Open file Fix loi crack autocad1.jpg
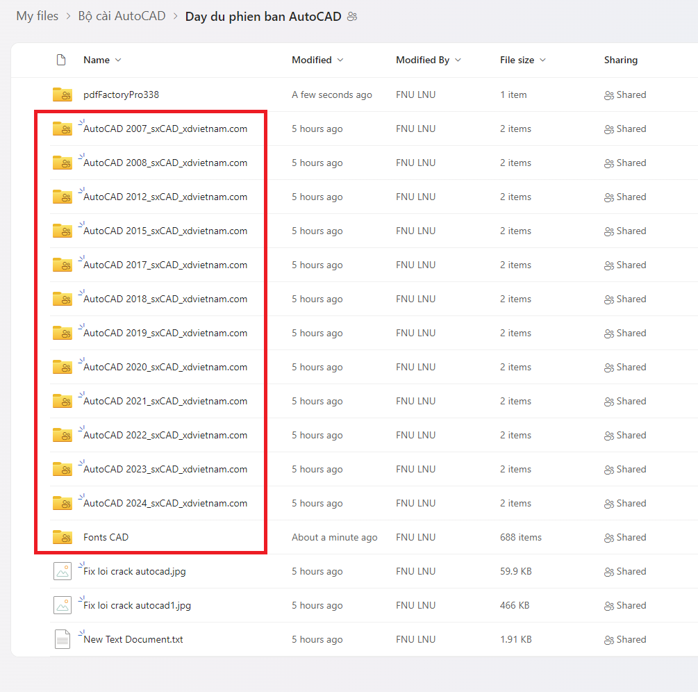The image size is (698, 692). point(137,606)
